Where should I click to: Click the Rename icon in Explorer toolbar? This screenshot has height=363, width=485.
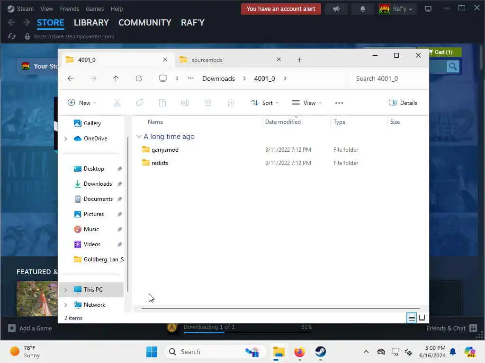coord(185,103)
